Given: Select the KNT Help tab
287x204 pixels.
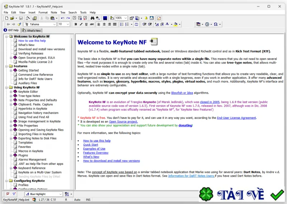Looking at the screenshot, I should 11,30.
